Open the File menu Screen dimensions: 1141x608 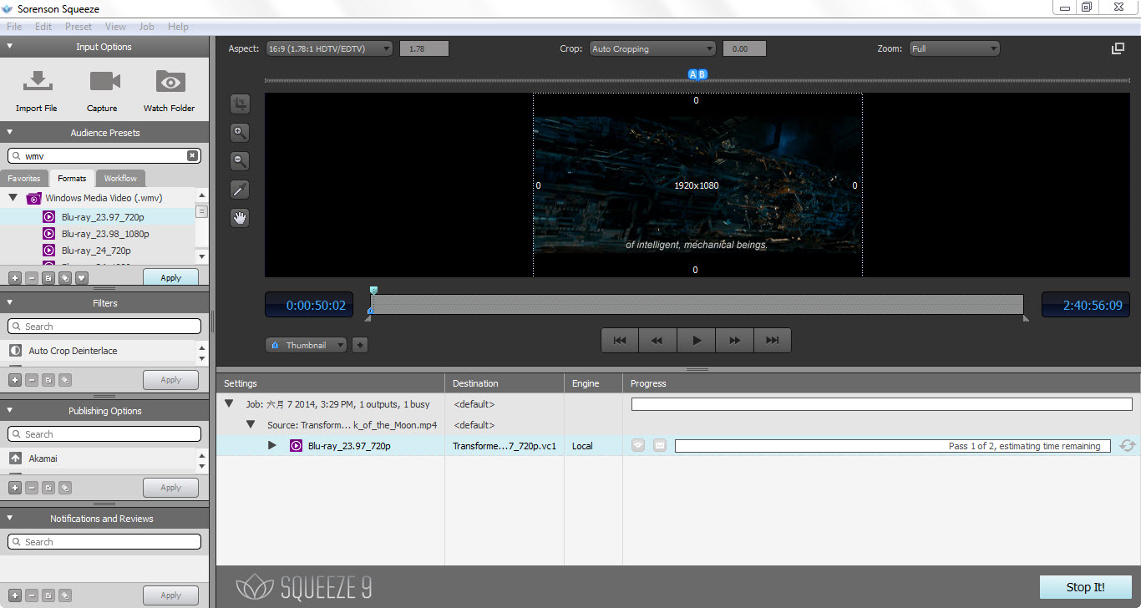tap(14, 27)
